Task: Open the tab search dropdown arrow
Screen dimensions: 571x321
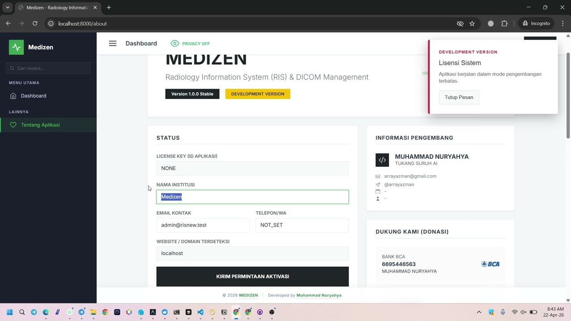Action: click(8, 8)
